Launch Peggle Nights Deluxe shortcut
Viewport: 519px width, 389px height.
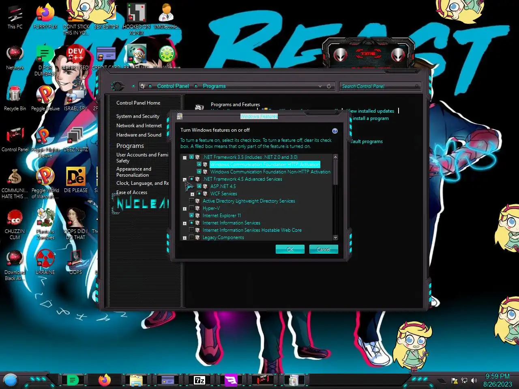coord(45,142)
